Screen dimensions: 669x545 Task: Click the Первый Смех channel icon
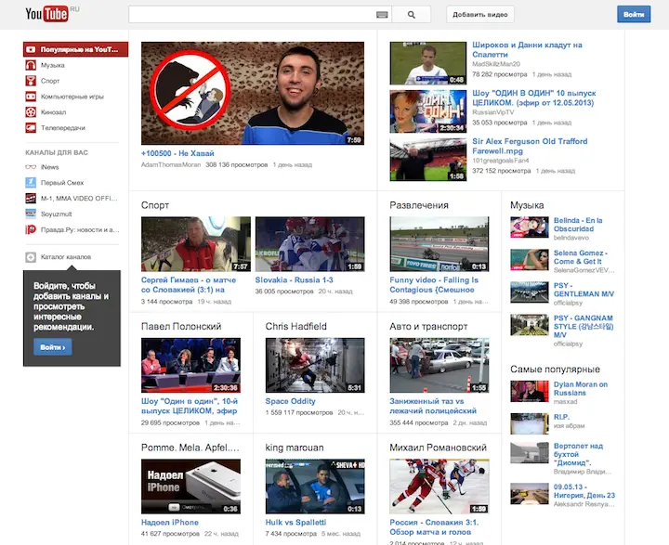pyautogui.click(x=31, y=183)
